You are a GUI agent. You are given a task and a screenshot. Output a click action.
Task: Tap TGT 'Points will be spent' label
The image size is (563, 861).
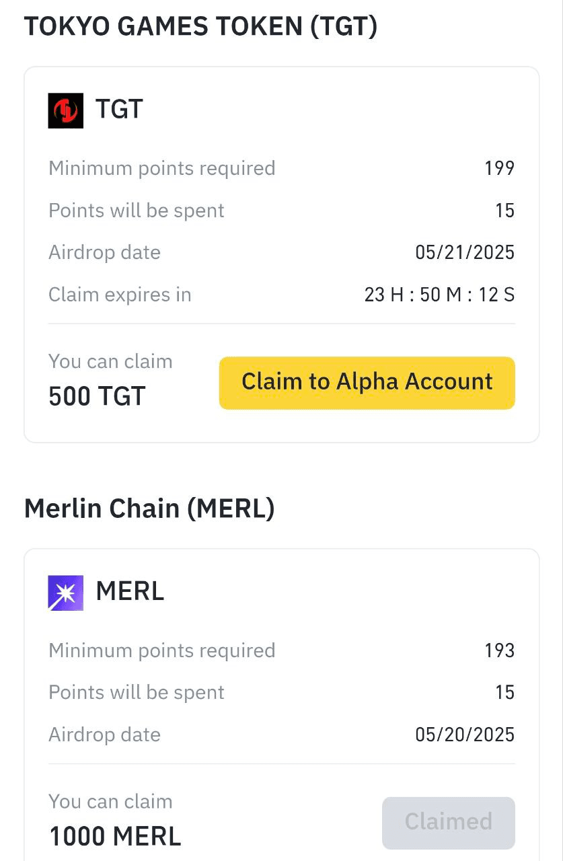137,211
